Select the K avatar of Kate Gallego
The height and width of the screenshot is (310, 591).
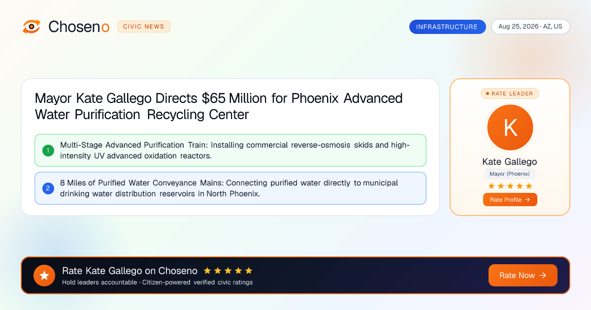(x=510, y=128)
